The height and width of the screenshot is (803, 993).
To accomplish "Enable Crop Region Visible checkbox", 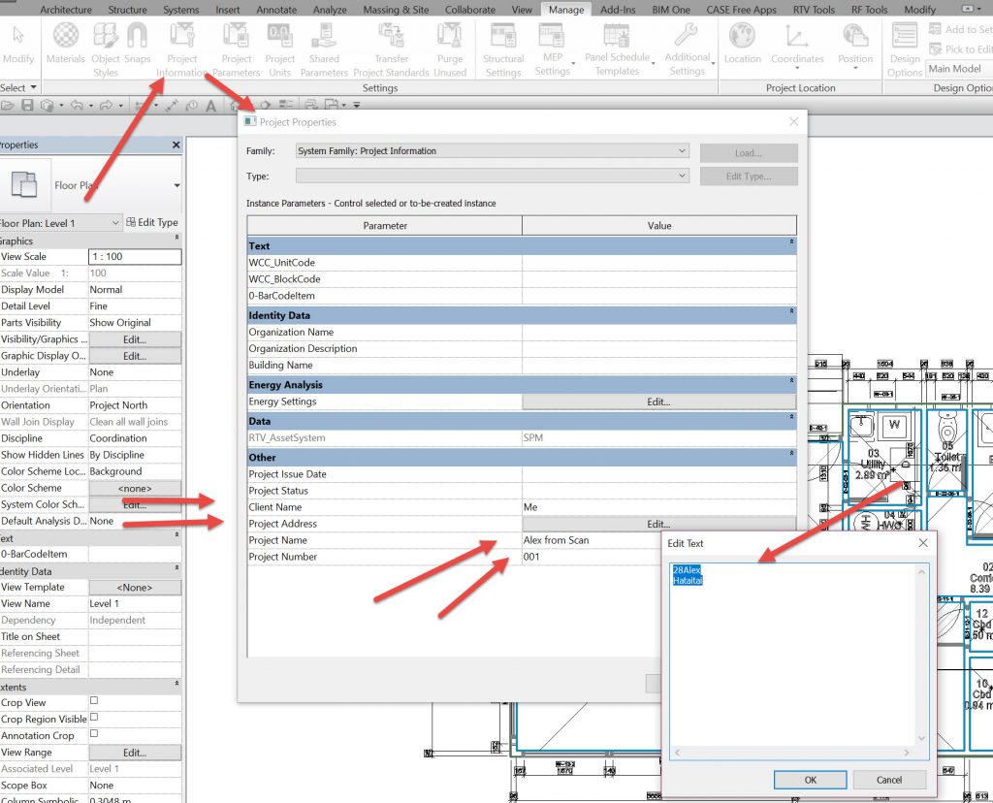I will [94, 719].
